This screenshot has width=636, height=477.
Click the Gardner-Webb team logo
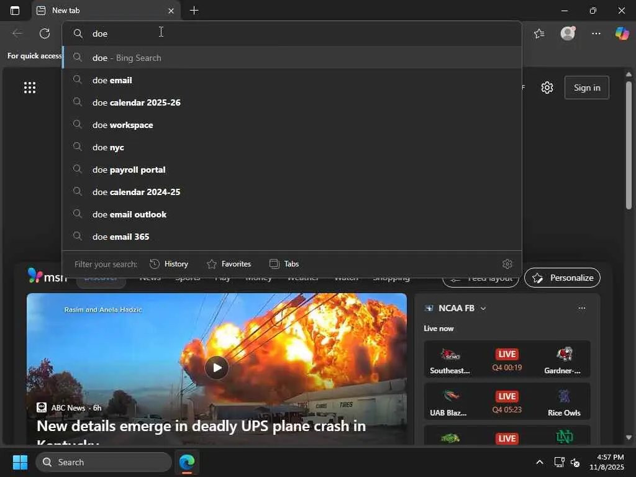point(564,353)
